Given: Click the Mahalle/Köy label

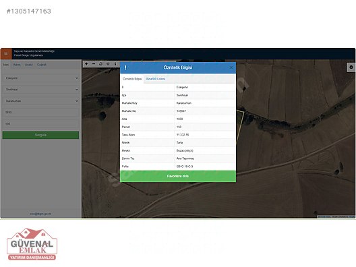Looking at the screenshot, I should tap(129, 103).
